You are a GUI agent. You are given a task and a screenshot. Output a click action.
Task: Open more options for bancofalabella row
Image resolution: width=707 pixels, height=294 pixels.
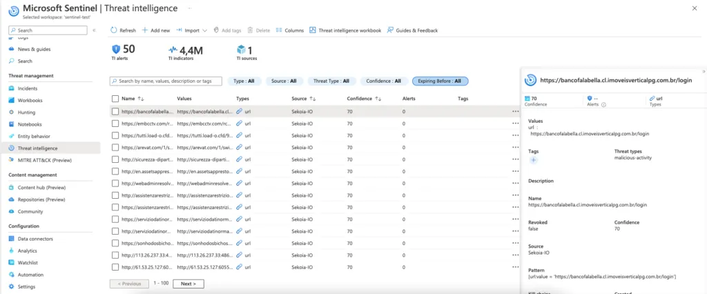coord(515,111)
